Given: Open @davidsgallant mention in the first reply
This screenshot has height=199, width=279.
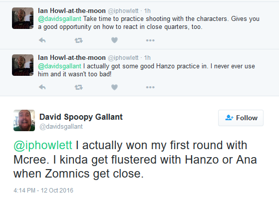Looking at the screenshot, I should point(59,18).
